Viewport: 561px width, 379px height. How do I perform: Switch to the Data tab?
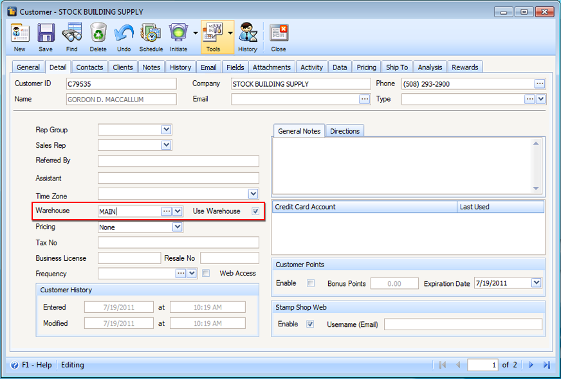[x=340, y=67]
